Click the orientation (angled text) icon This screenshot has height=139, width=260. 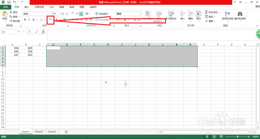(87, 14)
